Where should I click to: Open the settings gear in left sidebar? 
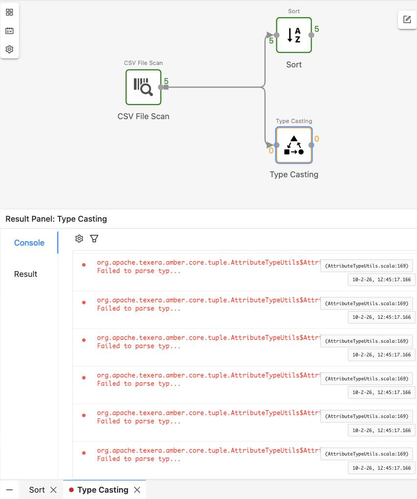coord(10,49)
